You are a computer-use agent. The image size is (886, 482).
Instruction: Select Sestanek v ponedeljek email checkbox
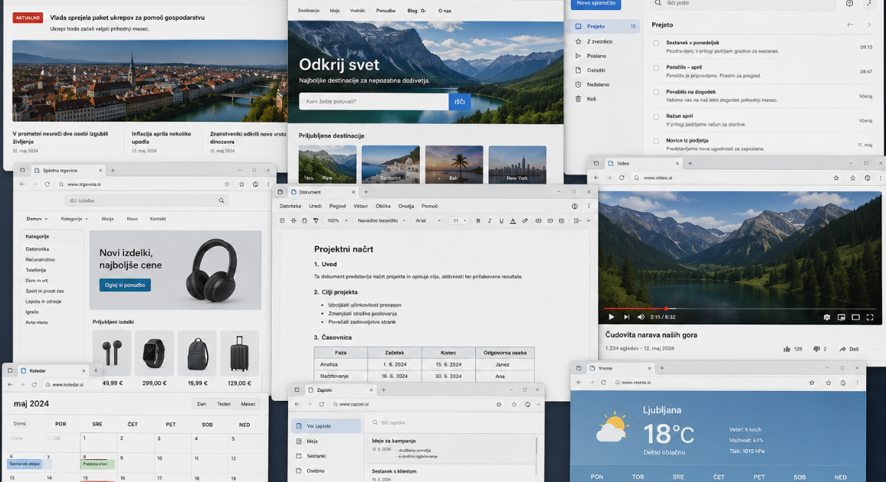(656, 43)
